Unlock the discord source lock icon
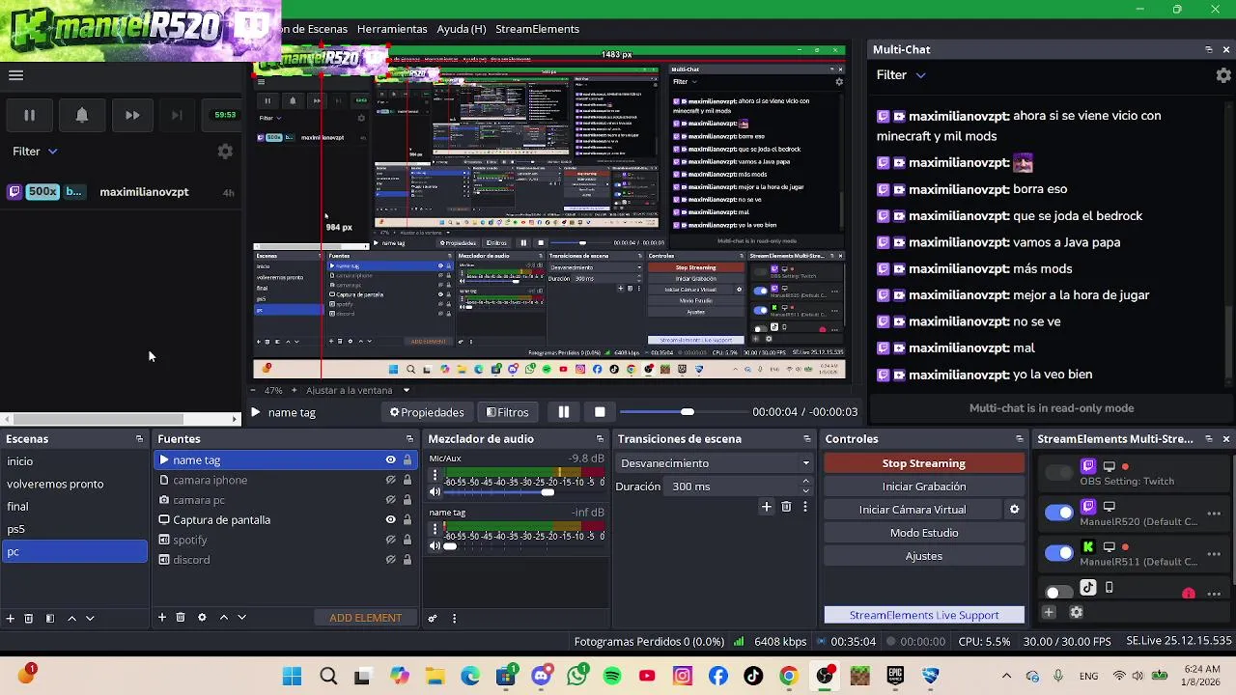The height and width of the screenshot is (695, 1236). [407, 560]
